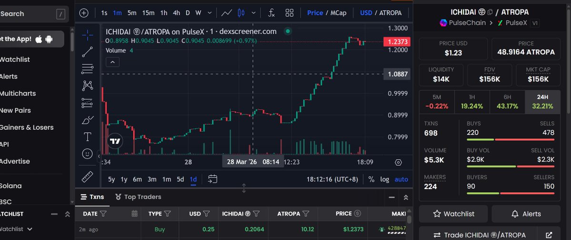Open chart settings gear near time axis
Screen dimensions: 571x240
(399, 163)
